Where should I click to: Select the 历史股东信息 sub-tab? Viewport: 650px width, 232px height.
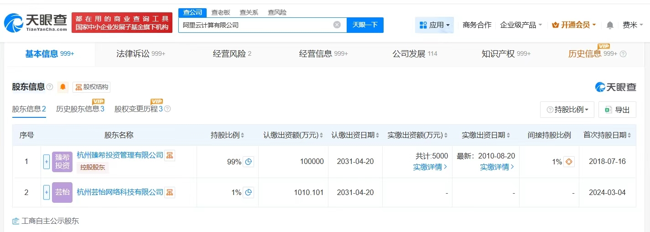pos(80,109)
